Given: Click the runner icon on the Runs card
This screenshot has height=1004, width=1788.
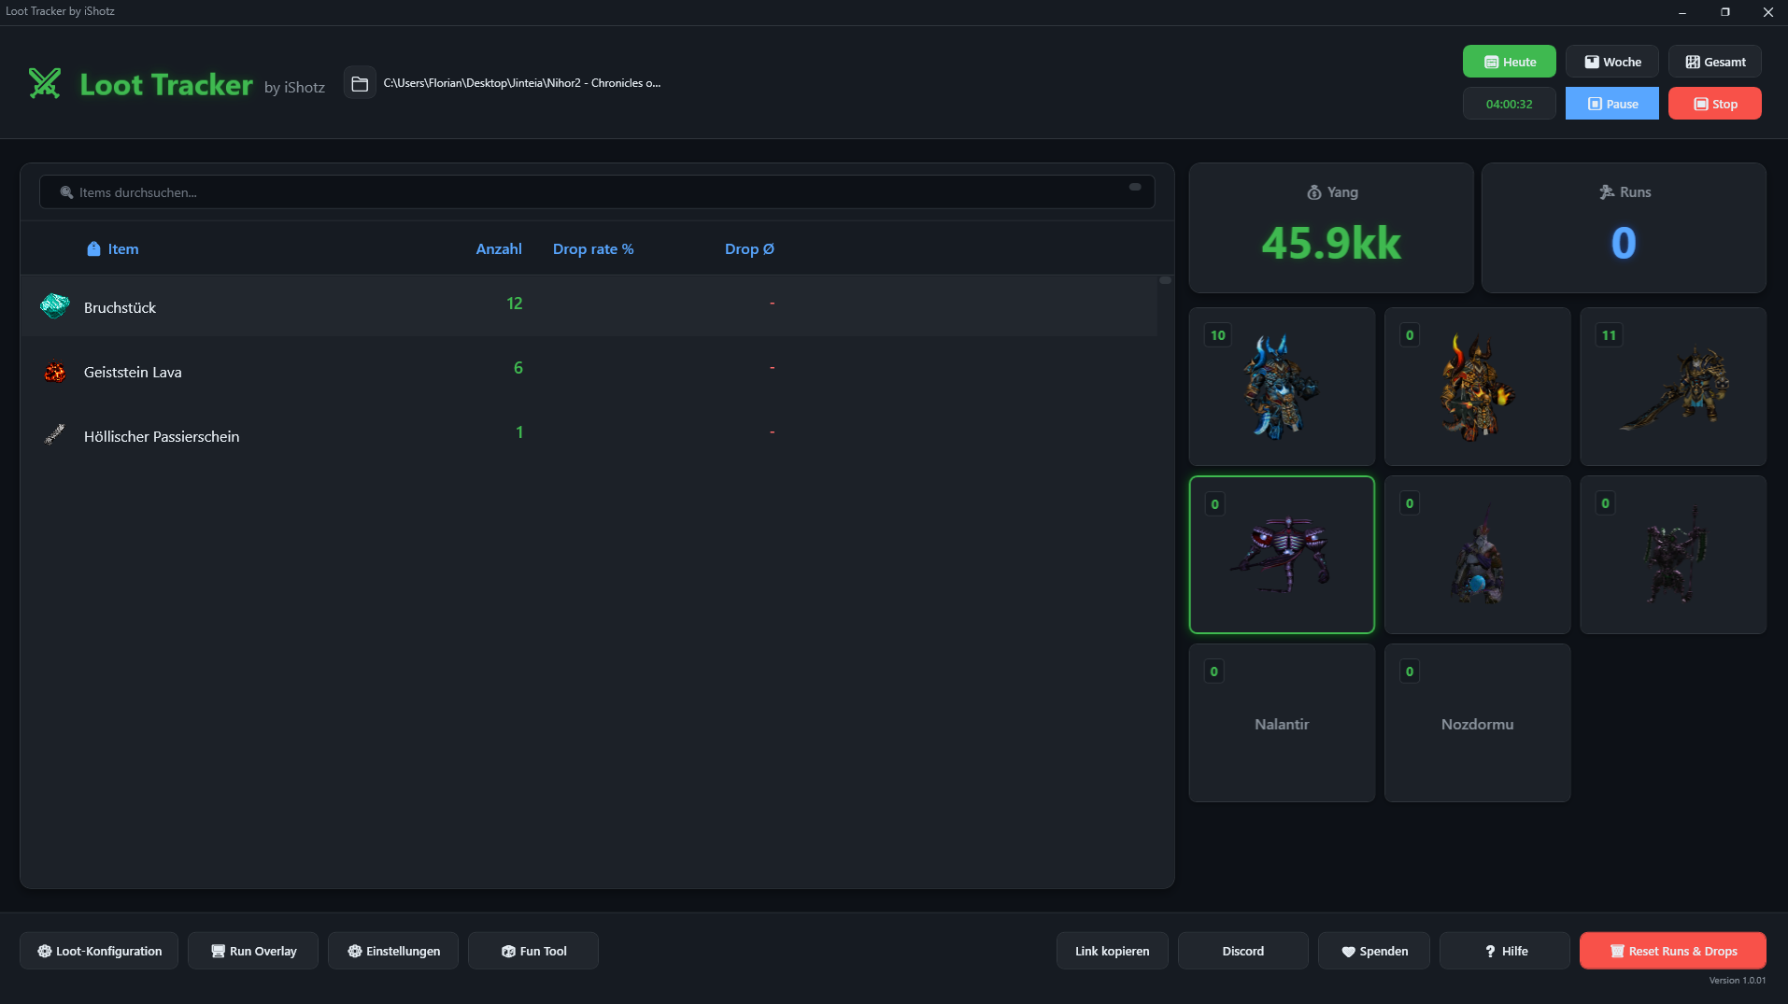Looking at the screenshot, I should tap(1606, 191).
